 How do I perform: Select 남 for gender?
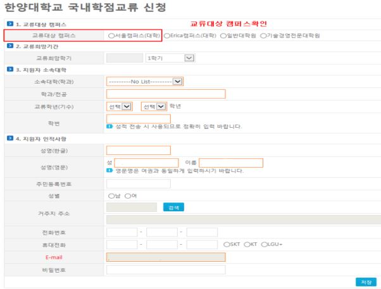pyautogui.click(x=111, y=195)
